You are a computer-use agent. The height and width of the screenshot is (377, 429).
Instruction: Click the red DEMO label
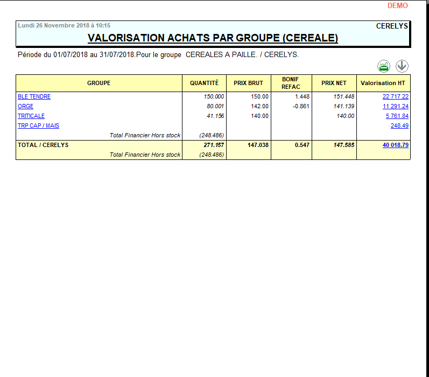[397, 6]
